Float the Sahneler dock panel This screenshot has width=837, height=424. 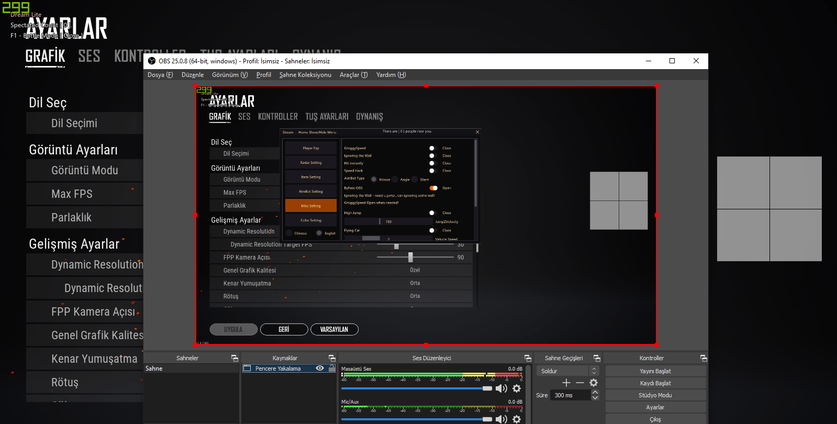(235, 358)
